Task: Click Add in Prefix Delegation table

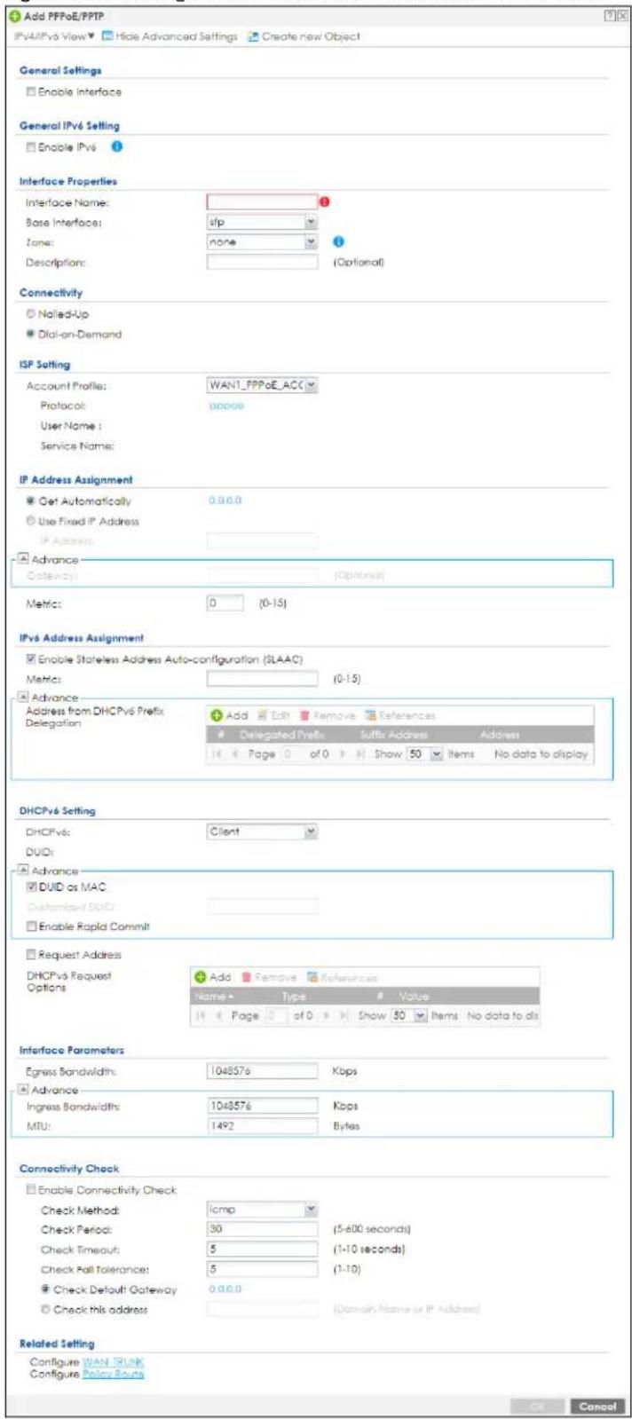Action: [229, 715]
